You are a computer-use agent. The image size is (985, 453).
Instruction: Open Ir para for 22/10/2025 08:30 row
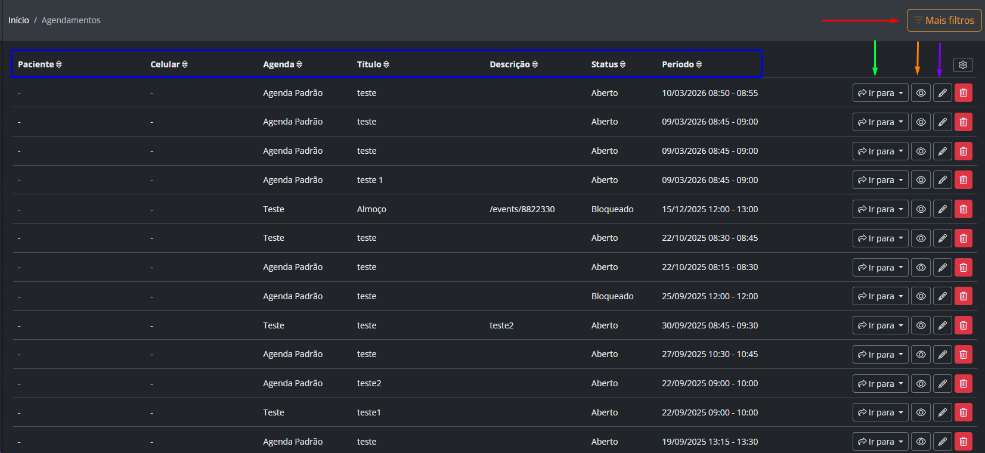880,238
